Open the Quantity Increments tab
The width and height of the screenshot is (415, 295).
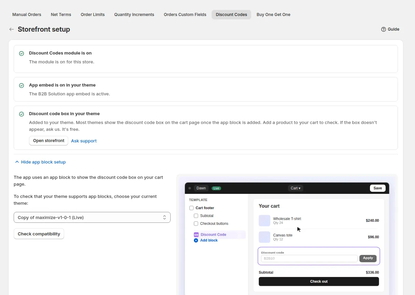134,15
